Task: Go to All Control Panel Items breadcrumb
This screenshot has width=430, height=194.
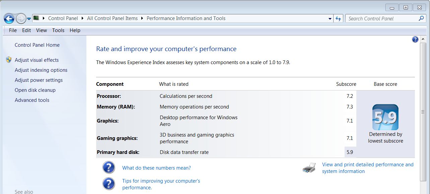Action: click(112, 18)
